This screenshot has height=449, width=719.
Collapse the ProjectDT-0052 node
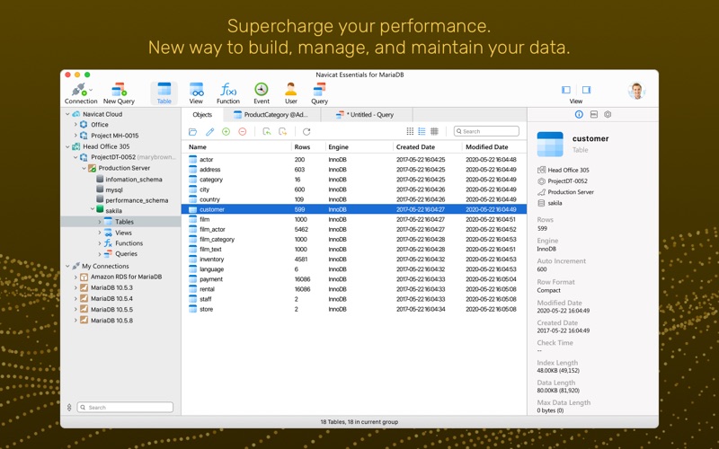pyautogui.click(x=75, y=157)
